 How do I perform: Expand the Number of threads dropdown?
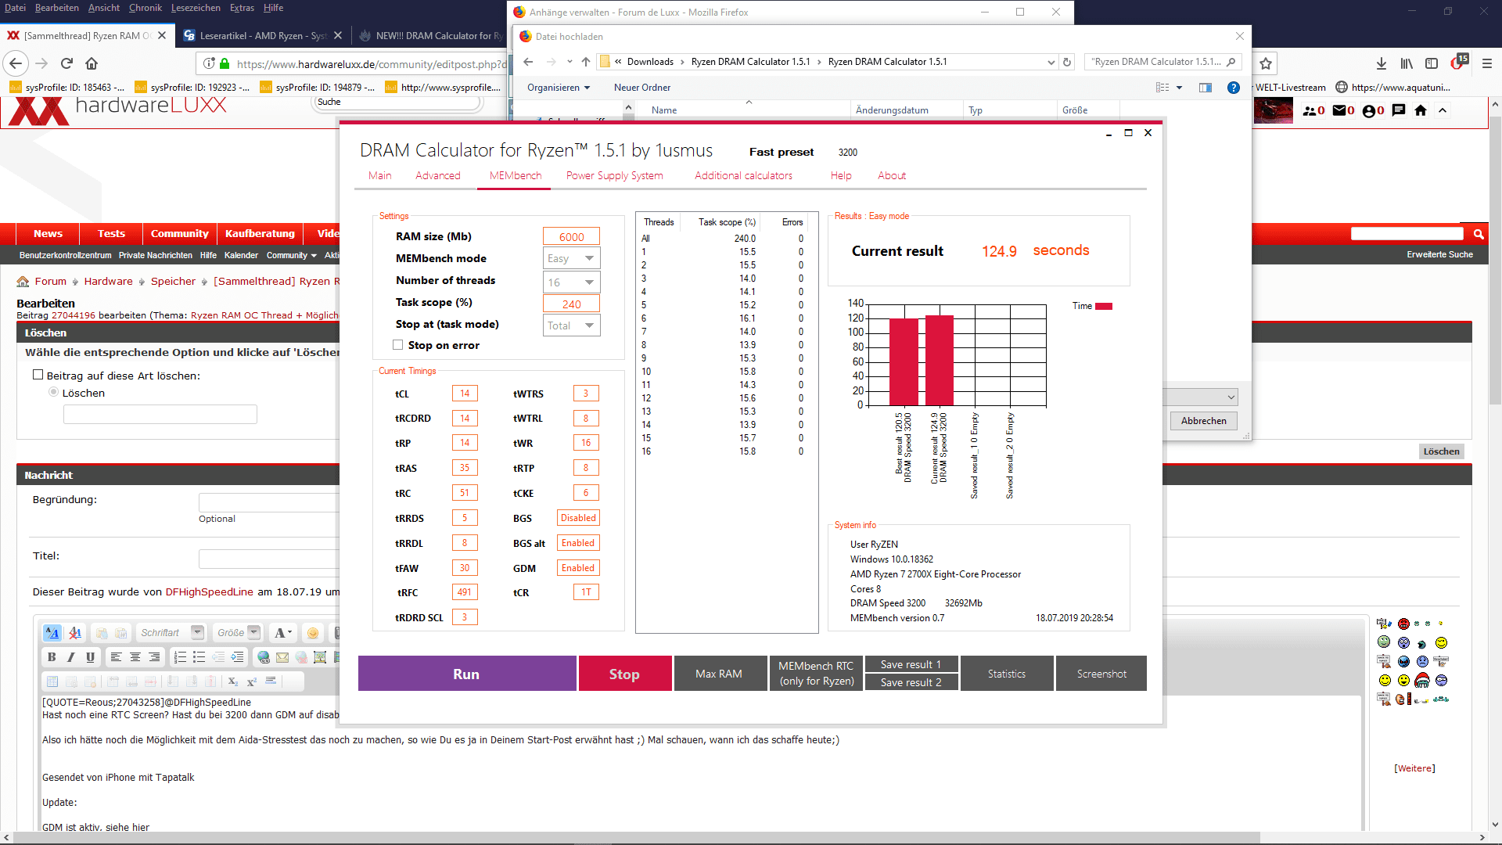pyautogui.click(x=572, y=282)
